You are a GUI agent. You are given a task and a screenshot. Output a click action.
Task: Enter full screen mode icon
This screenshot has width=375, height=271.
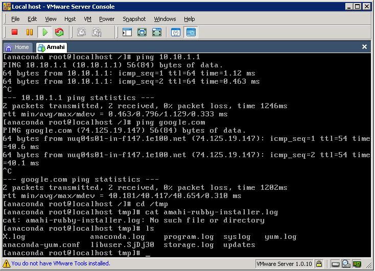click(157, 32)
